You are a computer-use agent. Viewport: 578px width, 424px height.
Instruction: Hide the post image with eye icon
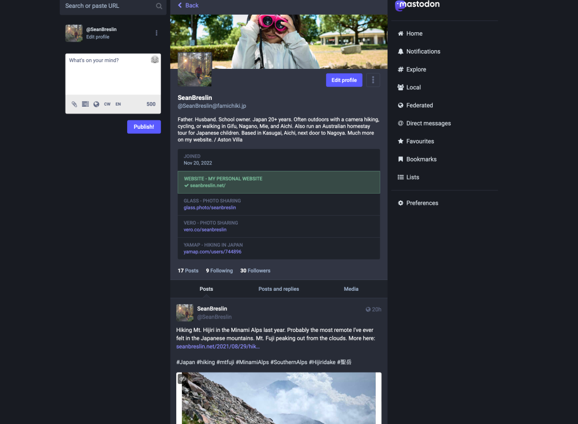pos(182,379)
